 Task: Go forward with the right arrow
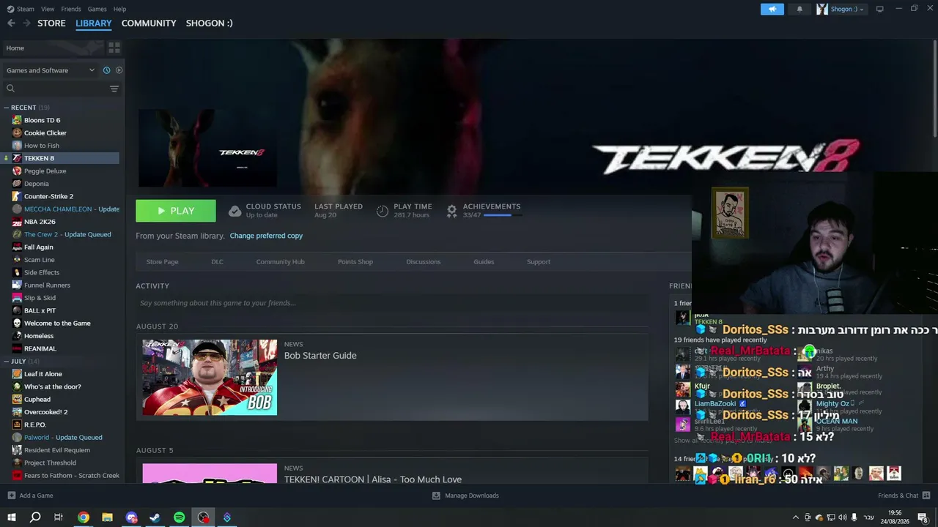coord(27,23)
